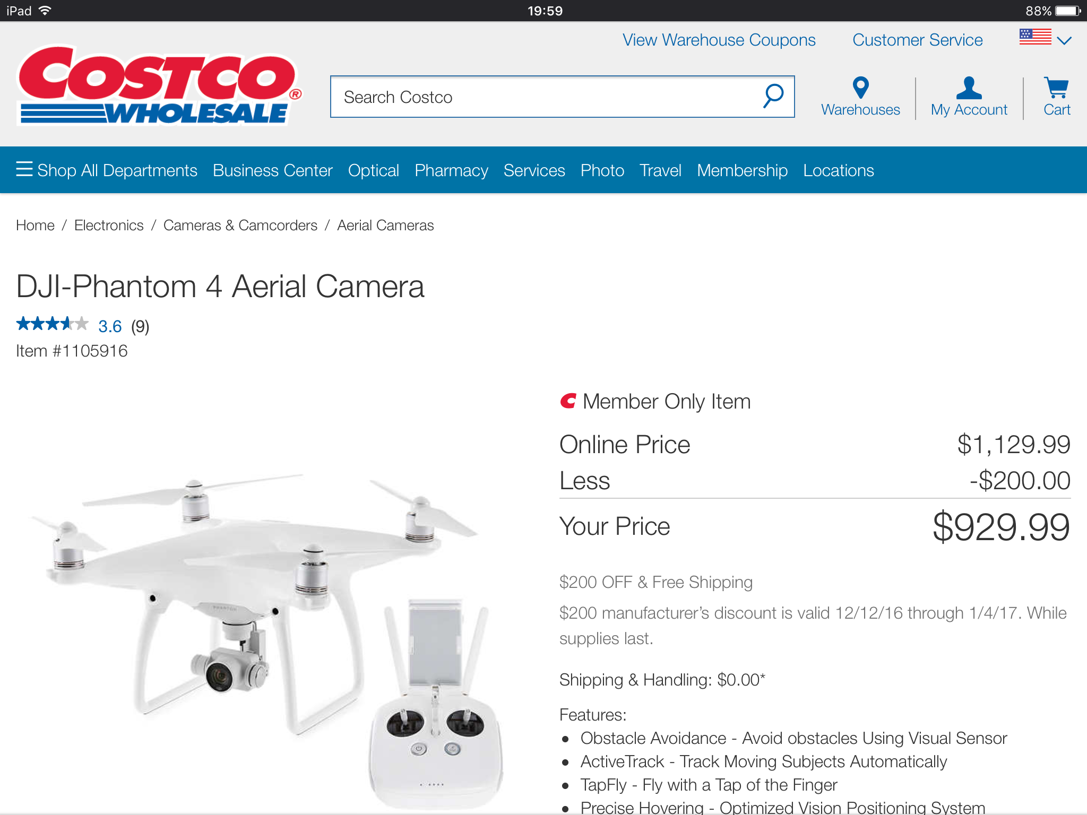The image size is (1087, 815).
Task: Go to Cameras & Camcorders breadcrumb
Action: (x=240, y=226)
